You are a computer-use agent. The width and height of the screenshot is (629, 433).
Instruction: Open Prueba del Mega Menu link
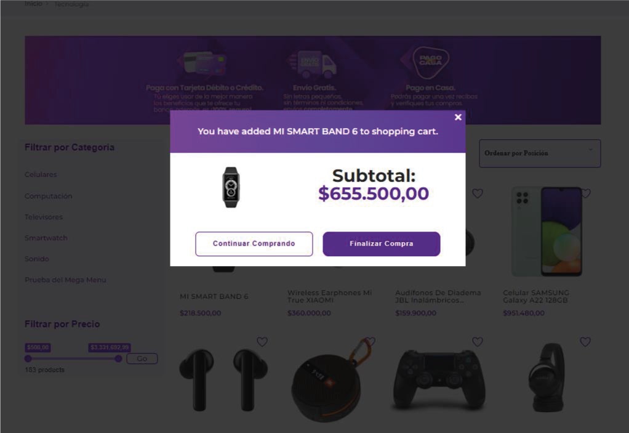[65, 280]
